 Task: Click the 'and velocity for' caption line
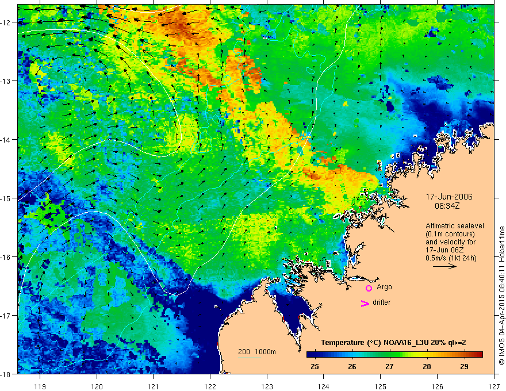click(x=450, y=242)
